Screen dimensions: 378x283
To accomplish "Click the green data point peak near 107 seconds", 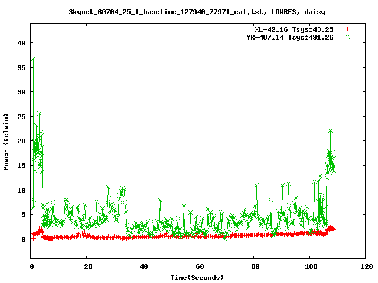I will [x=330, y=130].
